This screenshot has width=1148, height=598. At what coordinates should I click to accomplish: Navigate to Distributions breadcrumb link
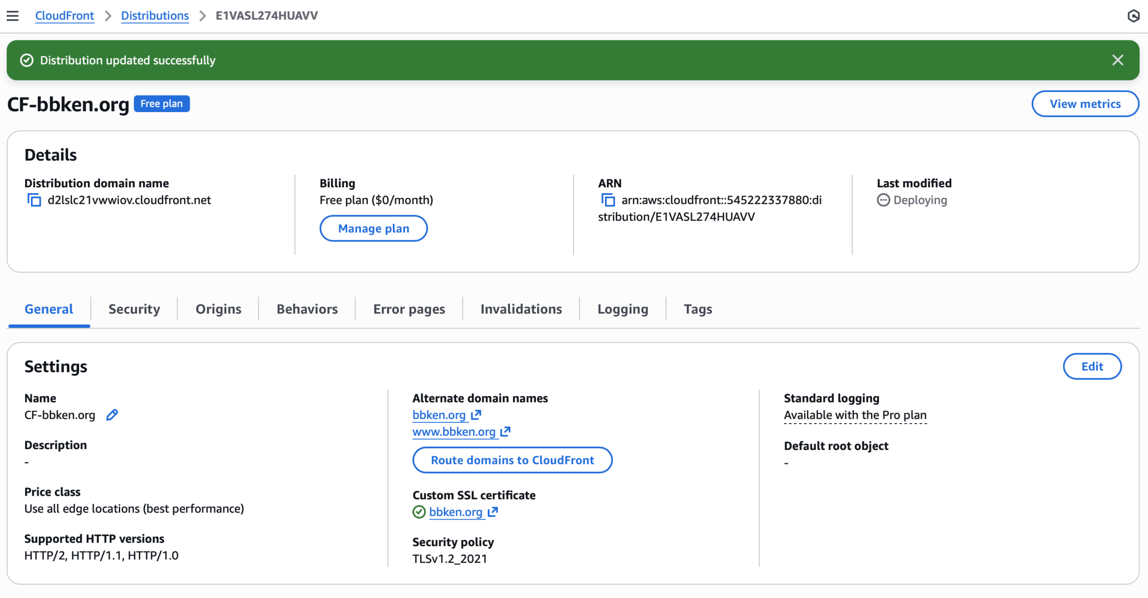[x=155, y=16]
